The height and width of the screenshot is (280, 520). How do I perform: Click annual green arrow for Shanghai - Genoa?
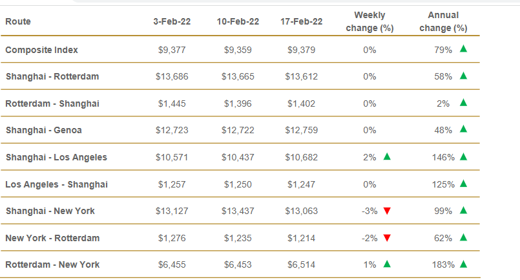(463, 130)
